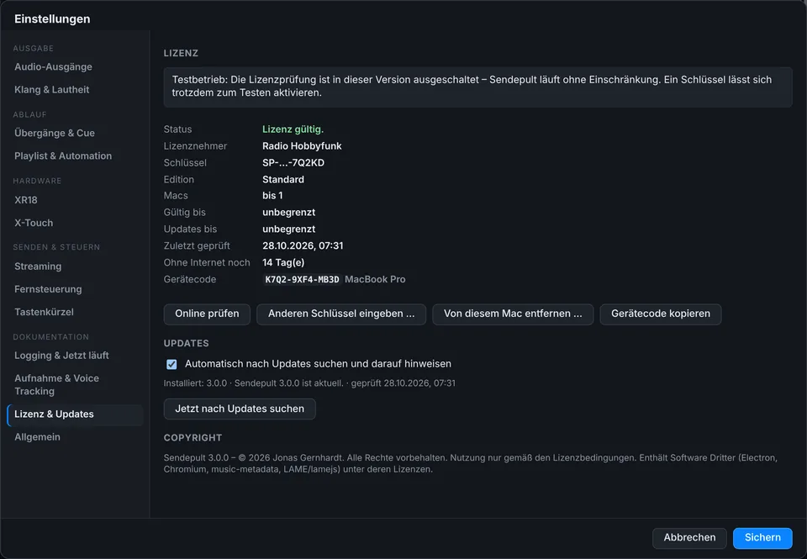The width and height of the screenshot is (807, 559).
Task: Click the Online prüfen button
Action: point(207,314)
